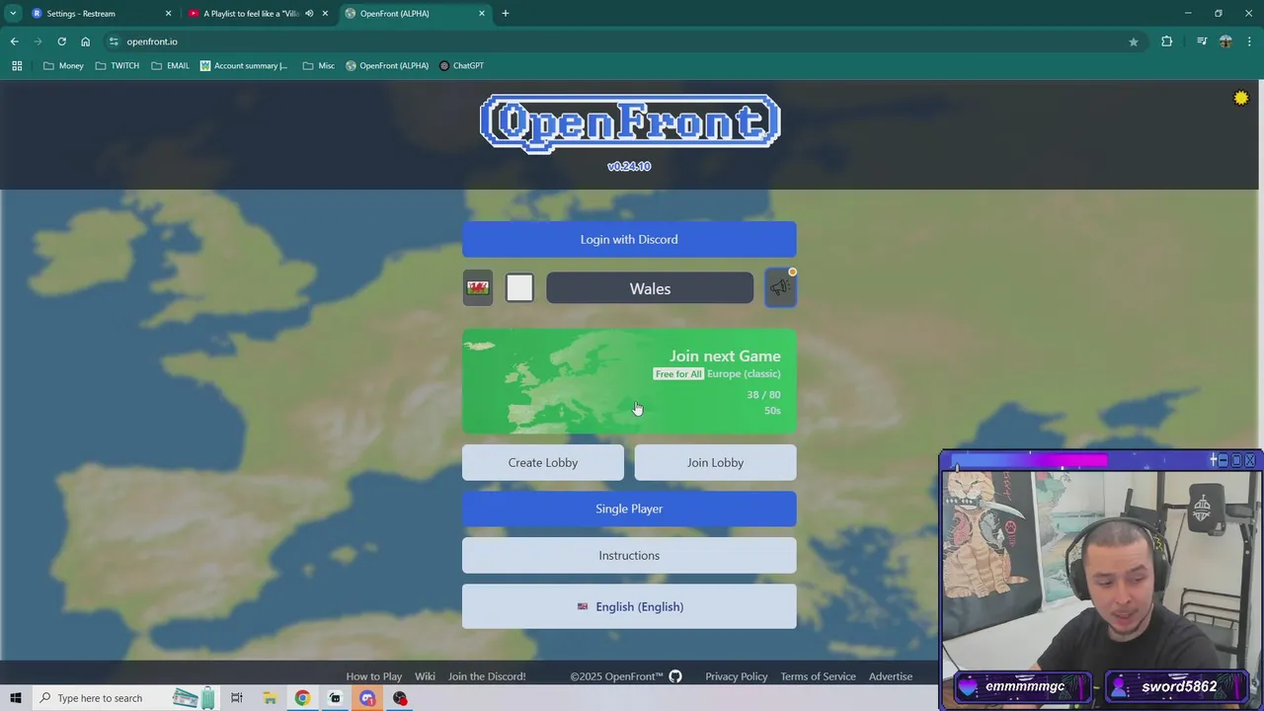Image resolution: width=1264 pixels, height=711 pixels.
Task: Open the GitHub icon in the footer
Action: tap(675, 676)
